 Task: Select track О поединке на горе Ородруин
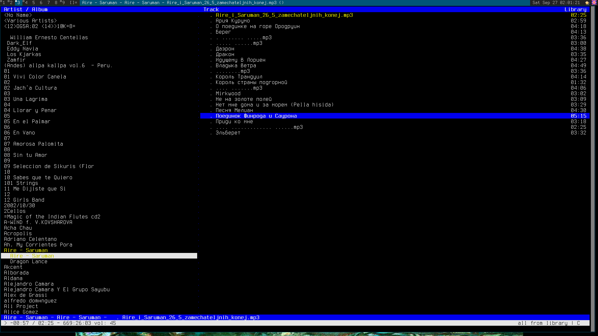(258, 26)
